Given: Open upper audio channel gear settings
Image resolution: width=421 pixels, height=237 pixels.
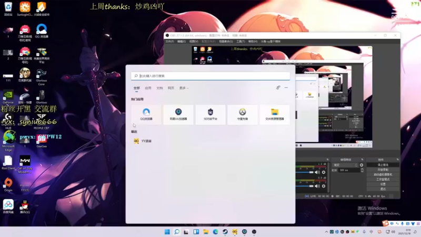Looking at the screenshot, I should point(324,172).
